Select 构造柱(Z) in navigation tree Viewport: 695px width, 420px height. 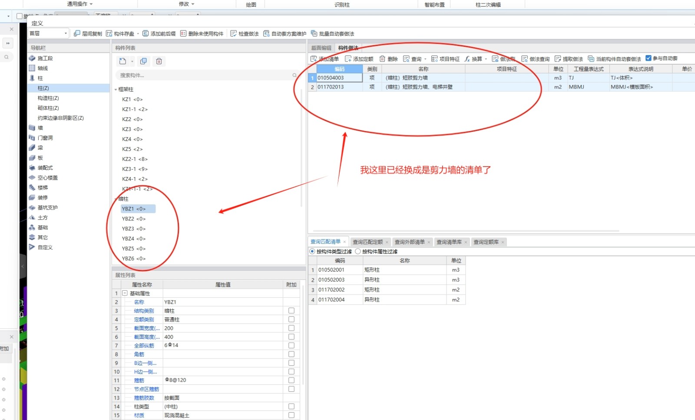[x=48, y=98]
